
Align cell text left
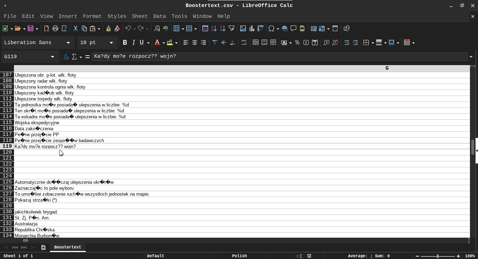[x=186, y=43]
